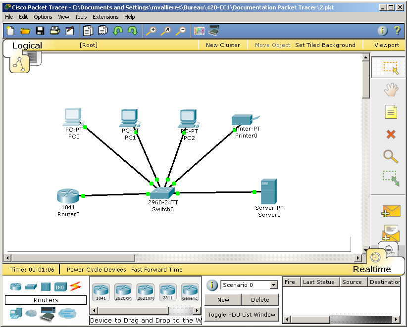Open the Options menu
The image size is (408, 328).
pos(43,17)
